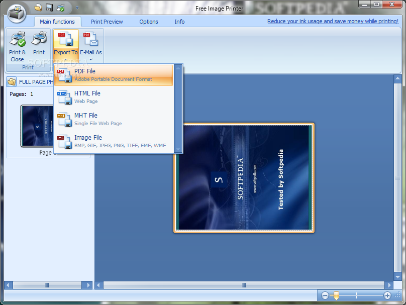The width and height of the screenshot is (406, 305).
Task: Click the open folder quick access icon
Action: pyautogui.click(x=38, y=8)
